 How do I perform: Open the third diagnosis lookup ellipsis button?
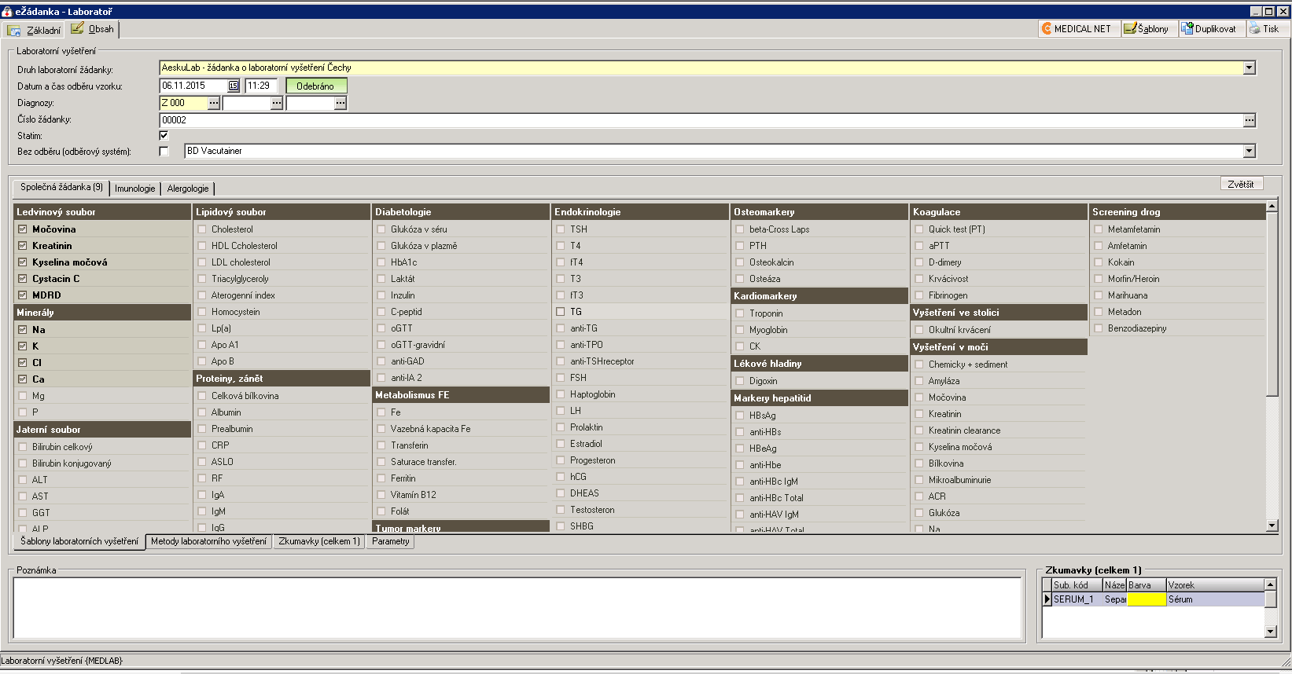point(340,103)
